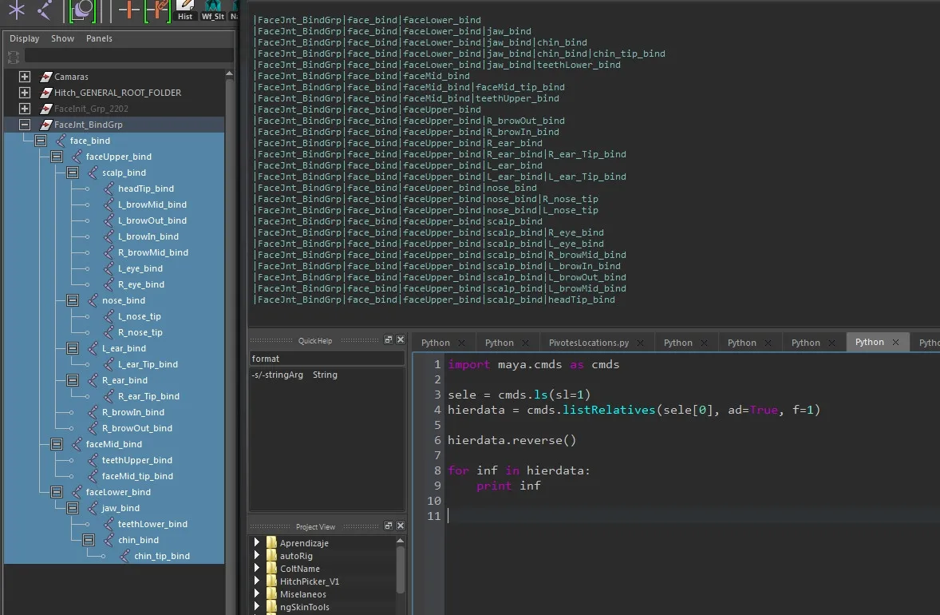Expand Hitch_GENERAL_ROOT_FOLDER node

(25, 93)
